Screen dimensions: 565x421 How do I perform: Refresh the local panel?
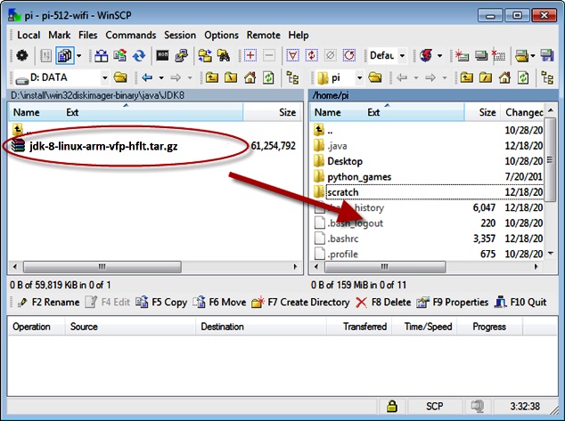click(268, 77)
